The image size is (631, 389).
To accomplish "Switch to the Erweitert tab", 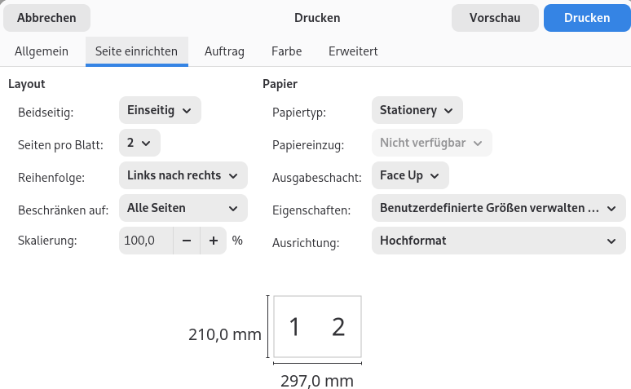I will (353, 51).
